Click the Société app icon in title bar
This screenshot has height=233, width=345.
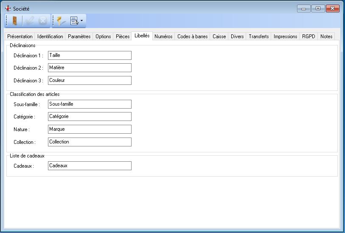tap(8, 8)
